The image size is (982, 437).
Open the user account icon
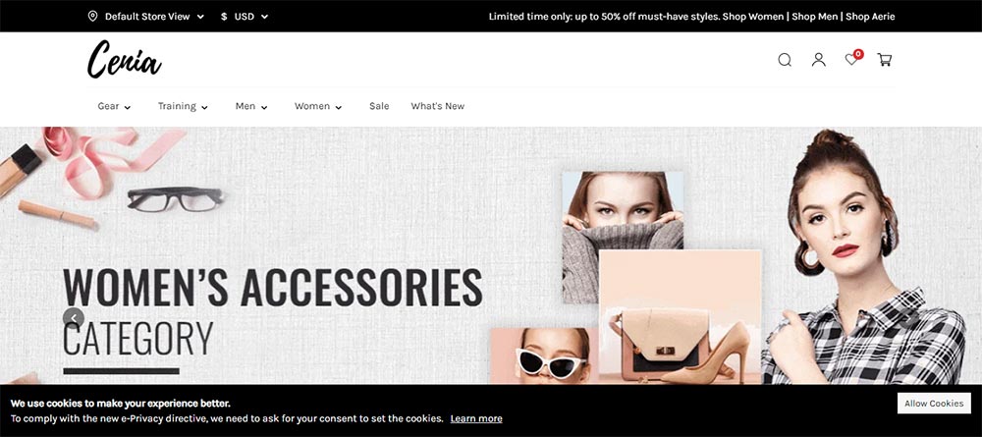[x=819, y=60]
